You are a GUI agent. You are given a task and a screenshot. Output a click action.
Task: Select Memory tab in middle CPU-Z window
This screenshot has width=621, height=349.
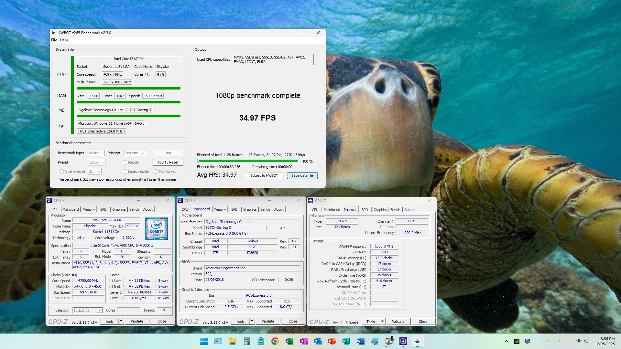[x=220, y=209]
